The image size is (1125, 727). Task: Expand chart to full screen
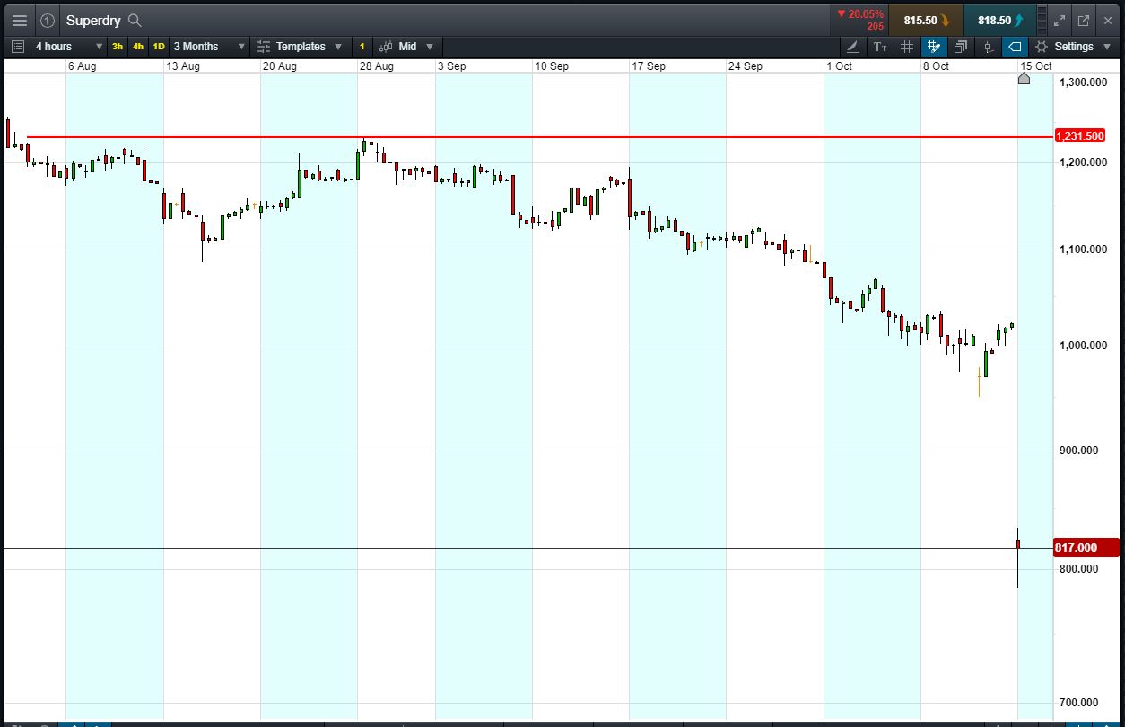tap(1060, 20)
